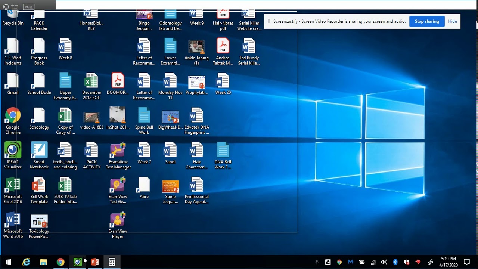Select the Odontology lab document
478x269 pixels.
pyautogui.click(x=170, y=21)
